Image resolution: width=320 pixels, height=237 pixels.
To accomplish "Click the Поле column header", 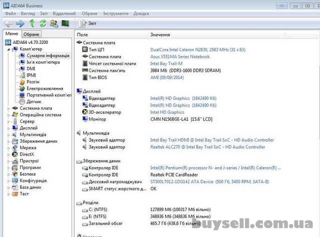I will (x=82, y=35).
